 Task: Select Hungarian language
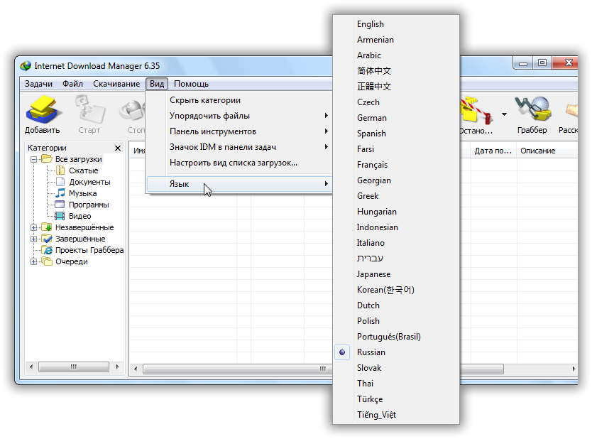click(396, 212)
